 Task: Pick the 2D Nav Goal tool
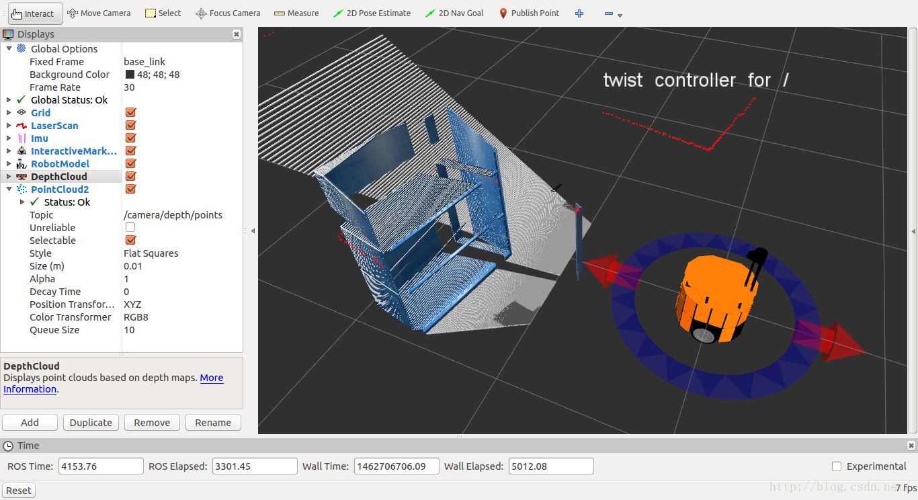coord(454,13)
